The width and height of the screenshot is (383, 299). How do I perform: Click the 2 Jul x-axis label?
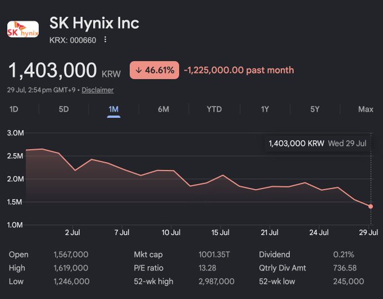(x=73, y=233)
